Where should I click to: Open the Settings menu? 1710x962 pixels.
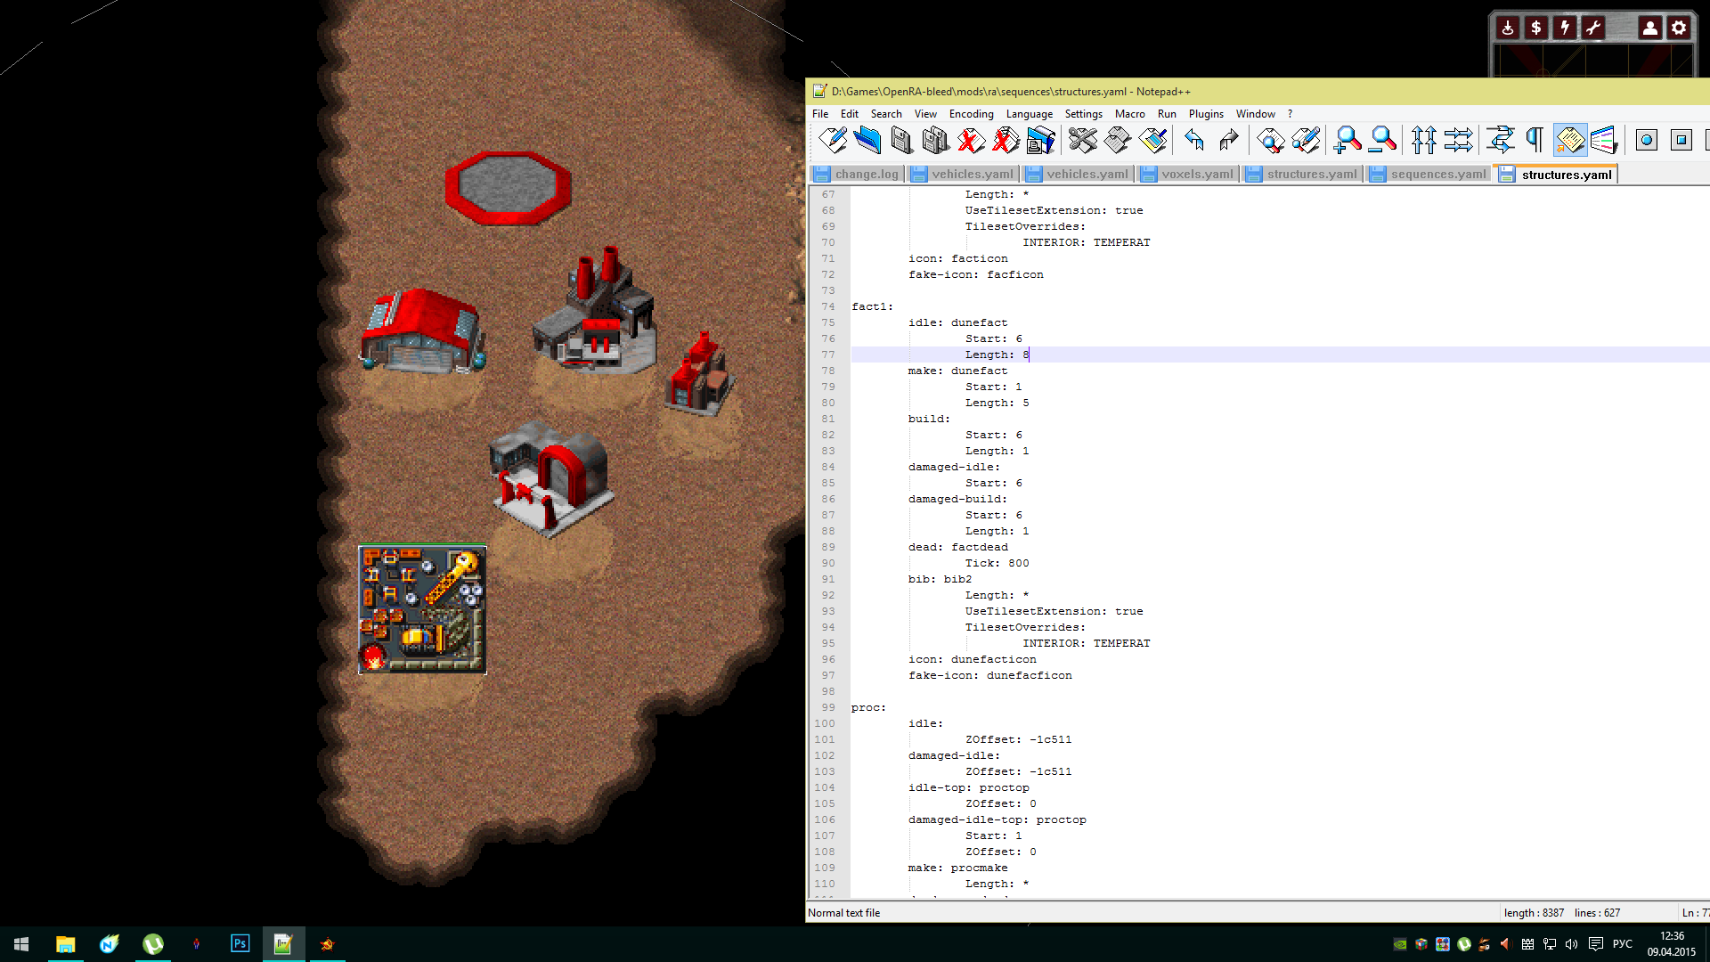1084,114
